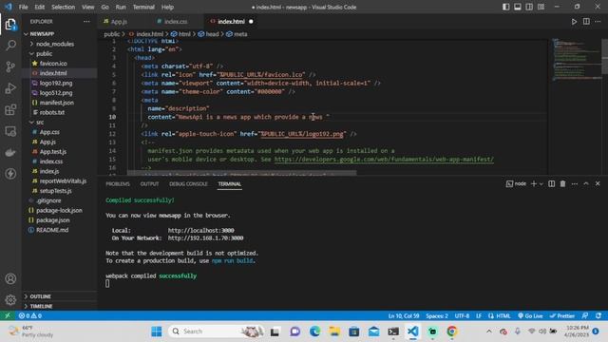This screenshot has width=608, height=342.
Task: Open the Docker view
Action: click(10, 152)
